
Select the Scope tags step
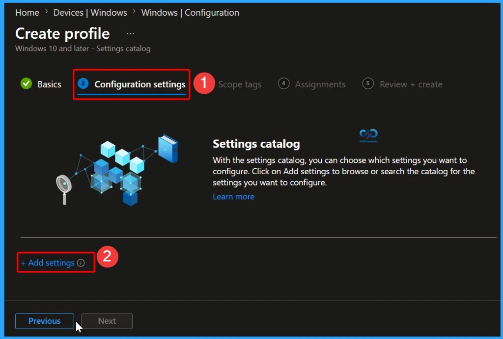tap(240, 84)
